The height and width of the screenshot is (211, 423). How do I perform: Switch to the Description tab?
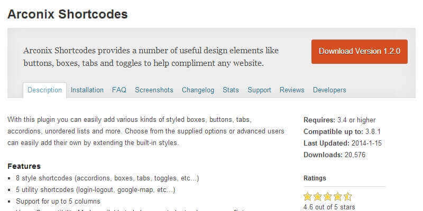(x=45, y=90)
